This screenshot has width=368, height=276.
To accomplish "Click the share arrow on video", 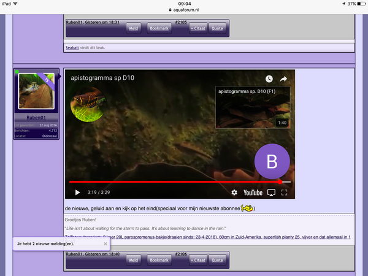I will pos(284,79).
